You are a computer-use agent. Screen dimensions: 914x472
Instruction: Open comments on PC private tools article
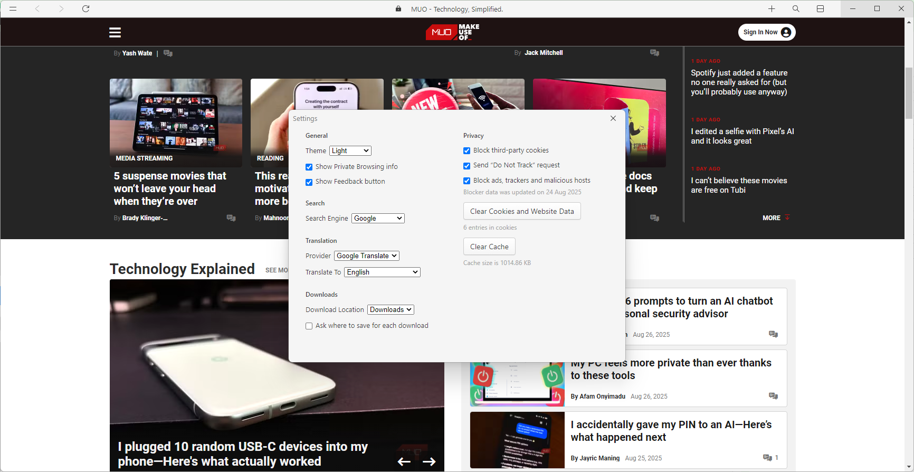[774, 396]
